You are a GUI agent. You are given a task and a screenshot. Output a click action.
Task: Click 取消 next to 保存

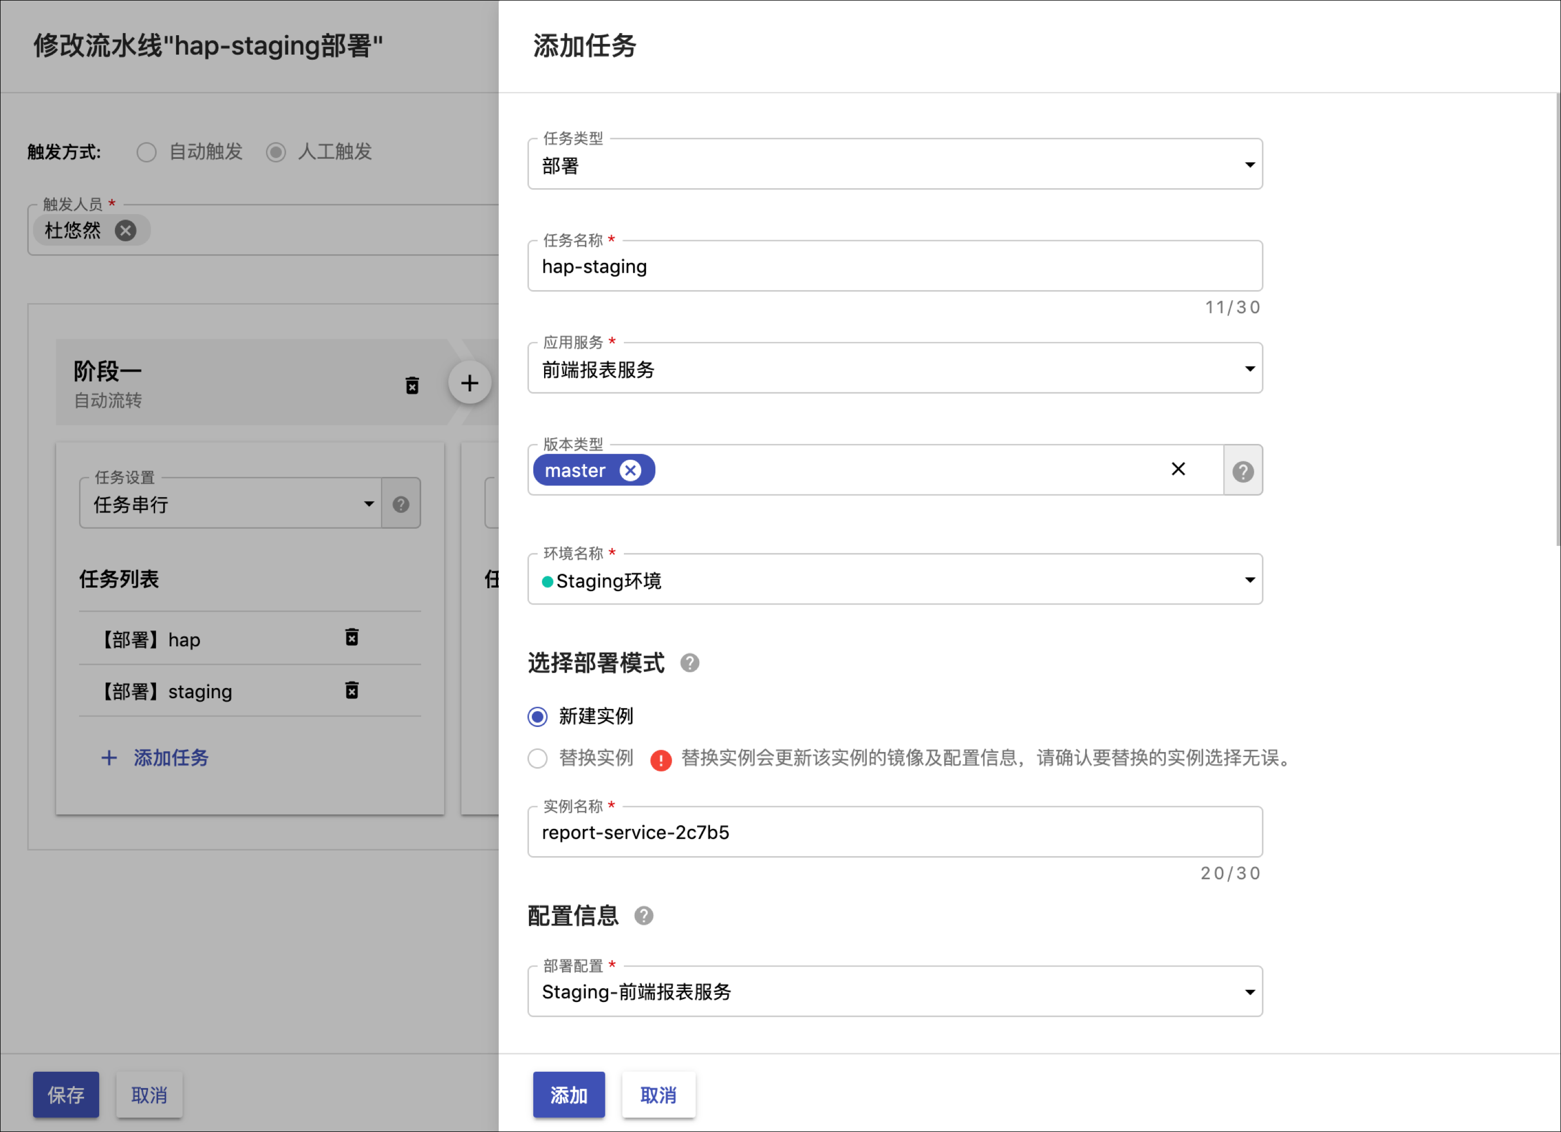pyautogui.click(x=150, y=1094)
